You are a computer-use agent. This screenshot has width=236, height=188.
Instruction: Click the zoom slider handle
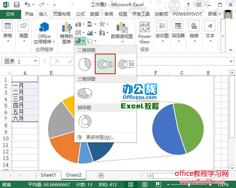(189, 184)
